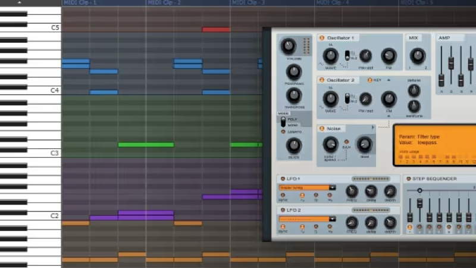Toggle Noise S&H button

tap(346, 142)
